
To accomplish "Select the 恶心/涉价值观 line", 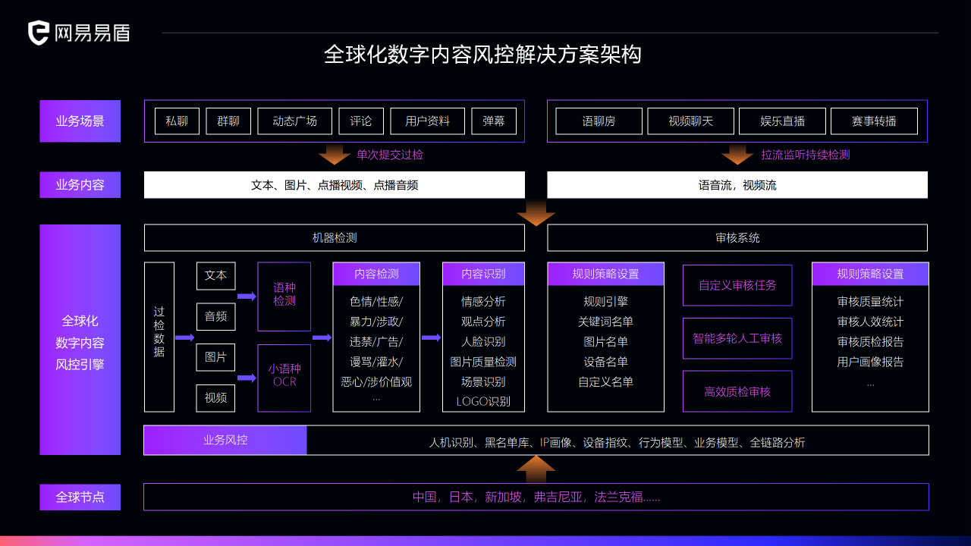I will 376,381.
